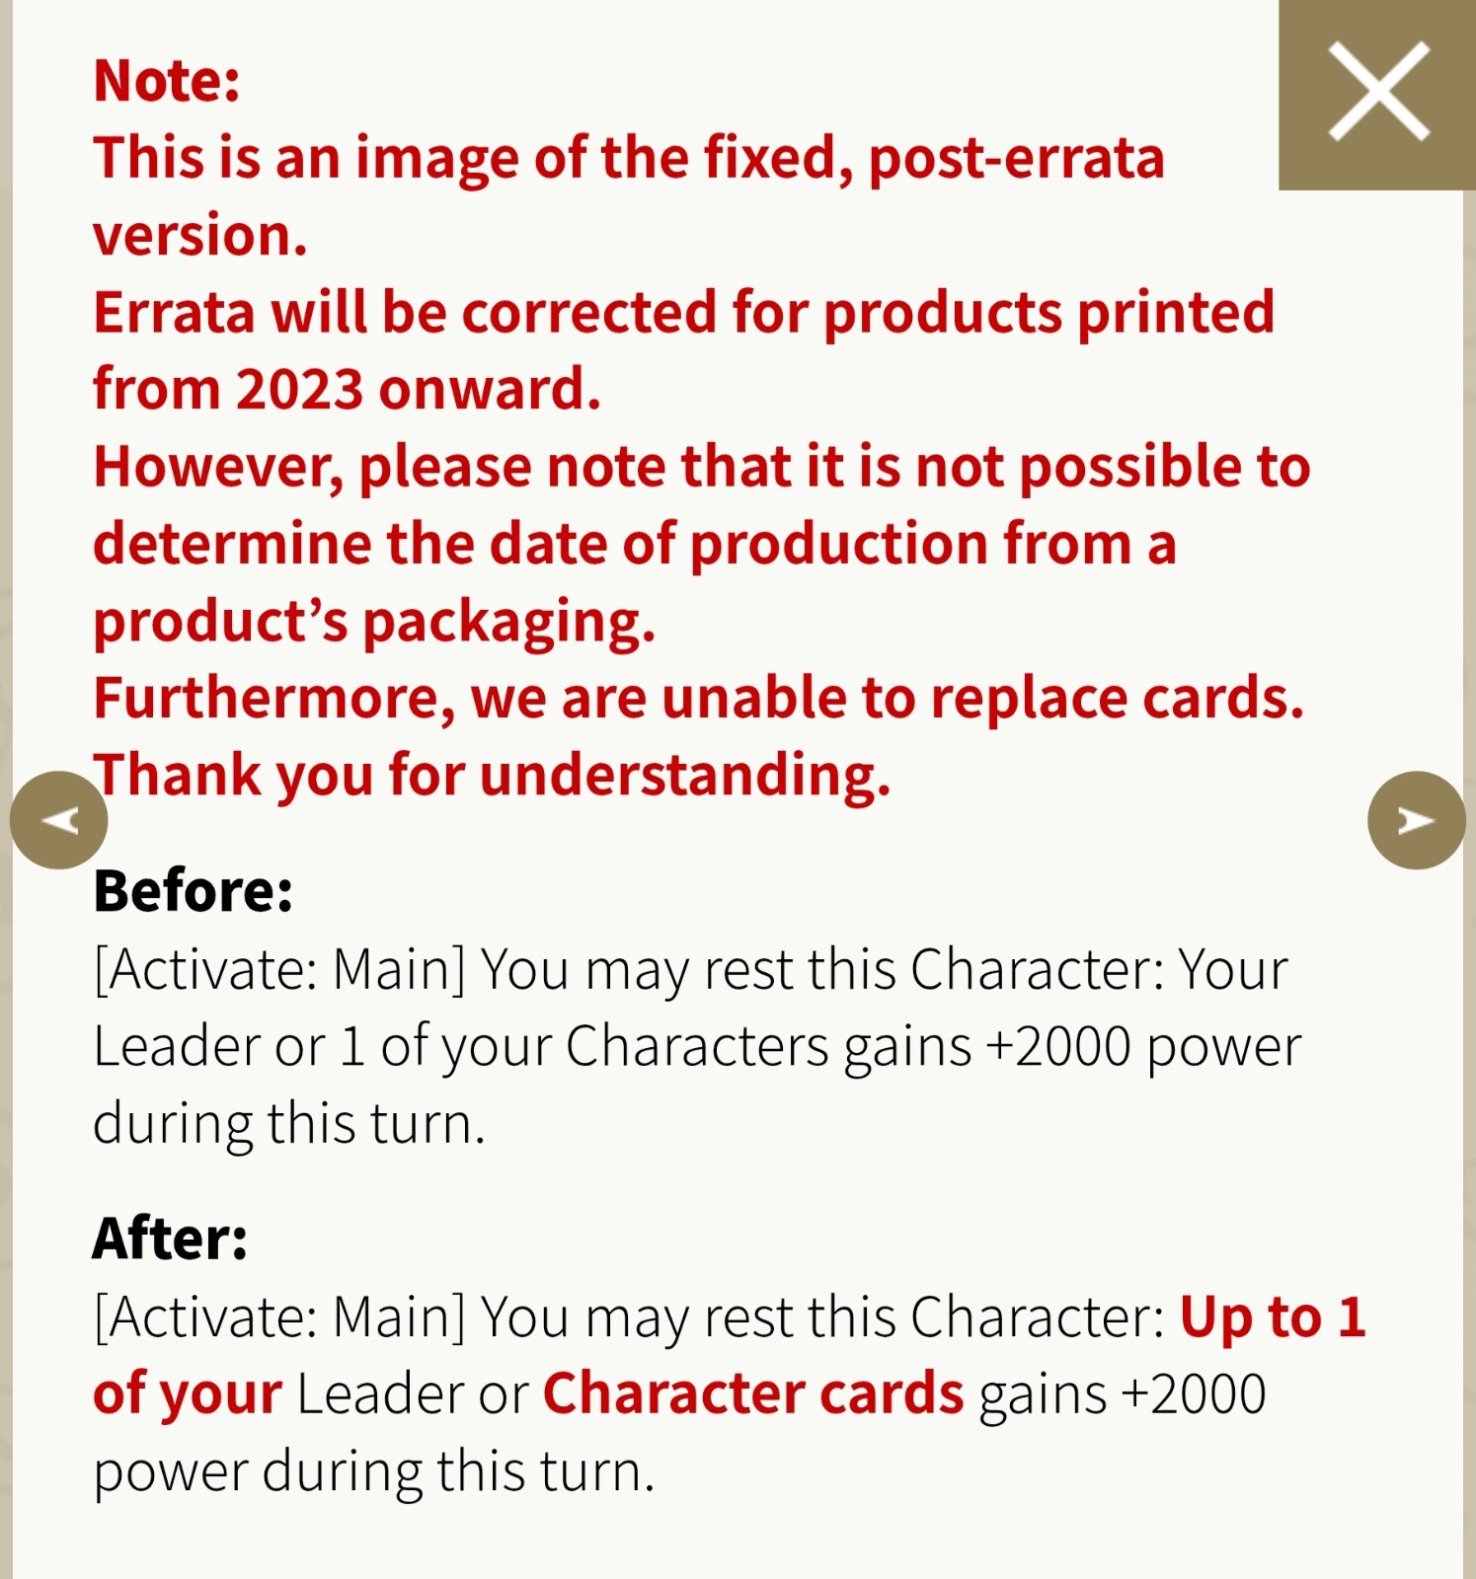This screenshot has width=1476, height=1579.
Task: Close the errata popup with the X
Action: 1377,93
